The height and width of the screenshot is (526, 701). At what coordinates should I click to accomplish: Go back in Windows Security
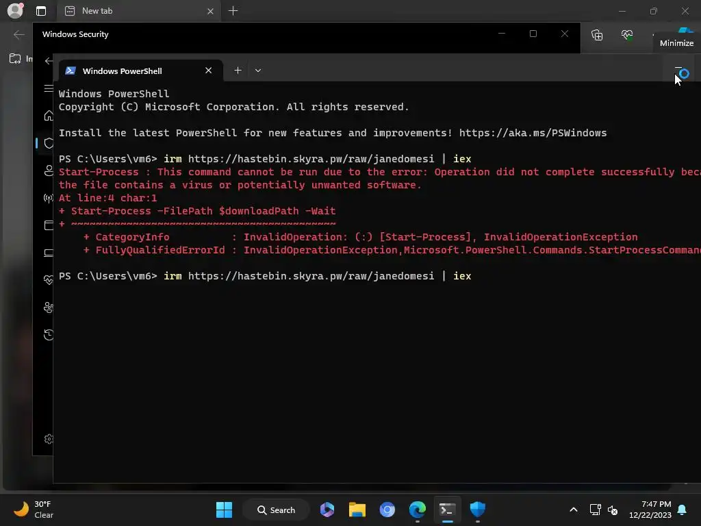(49, 61)
